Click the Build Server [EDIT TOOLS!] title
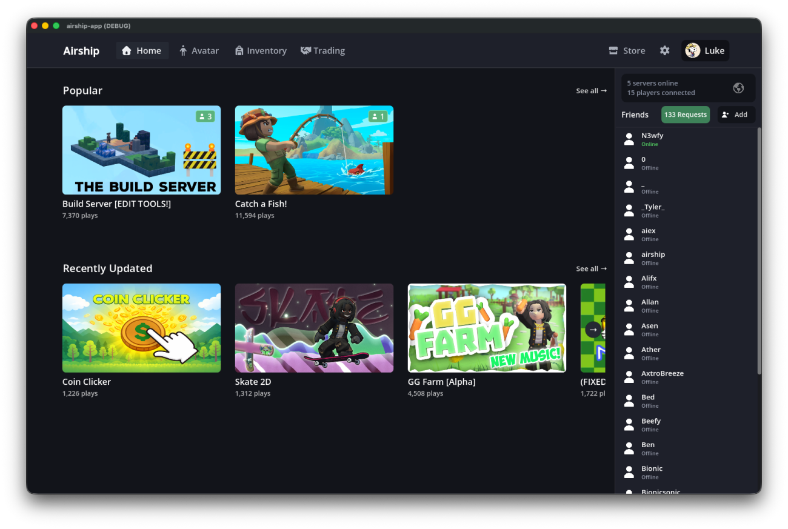This screenshot has height=529, width=788. coord(117,204)
